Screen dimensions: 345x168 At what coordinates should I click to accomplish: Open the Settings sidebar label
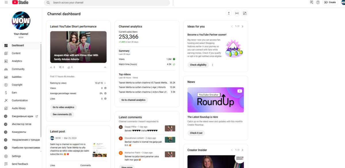click(x=16, y=156)
